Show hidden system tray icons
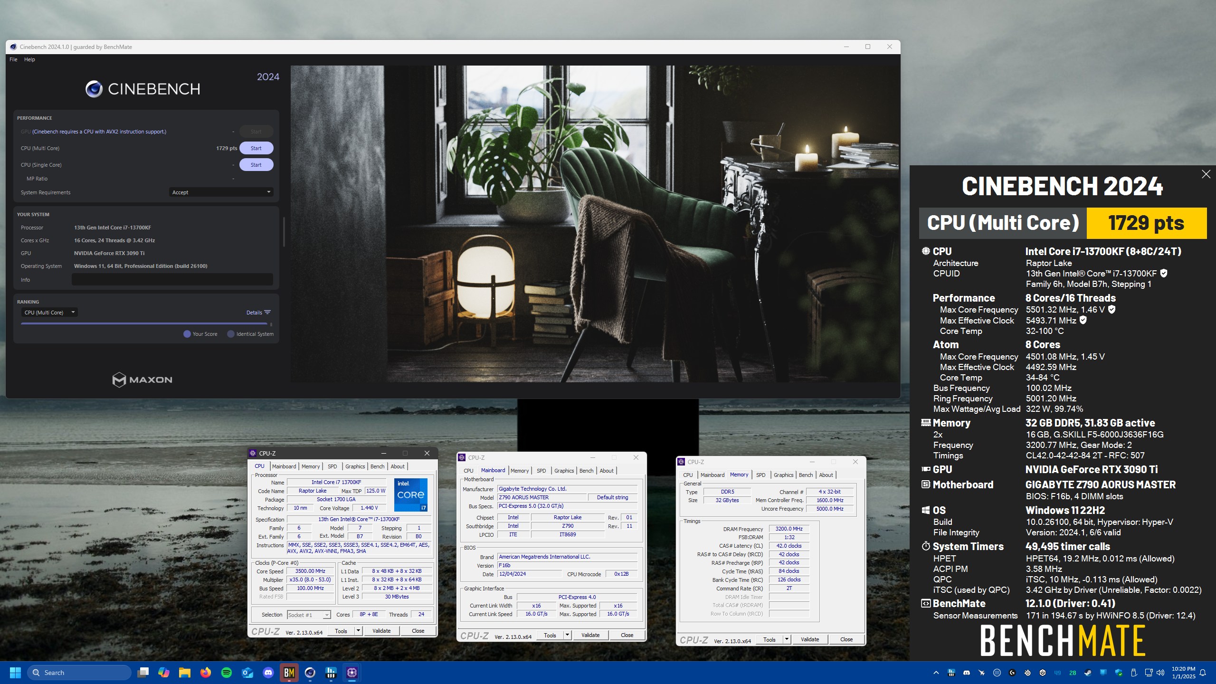Screen dimensions: 1216x684 936,673
